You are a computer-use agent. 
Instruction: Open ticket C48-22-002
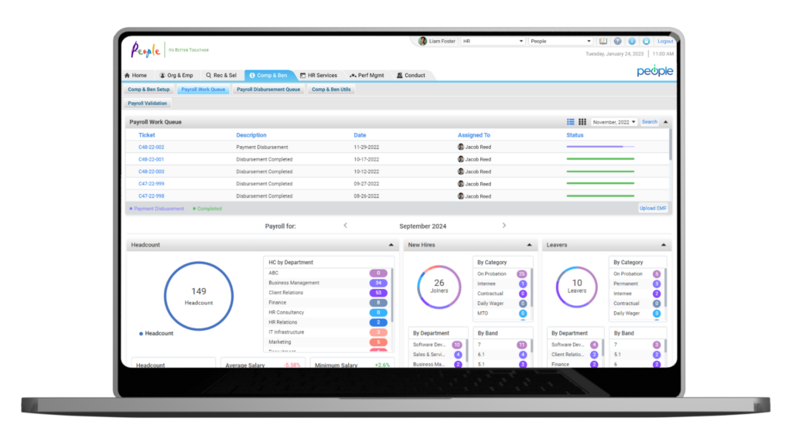pyautogui.click(x=151, y=147)
